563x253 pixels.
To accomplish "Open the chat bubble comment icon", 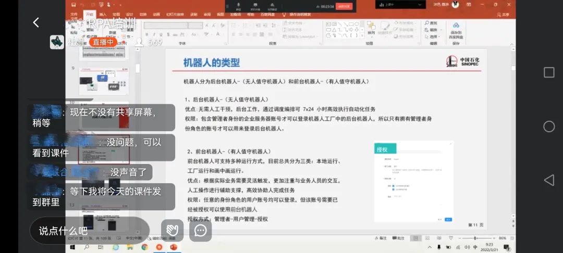I will tap(201, 231).
